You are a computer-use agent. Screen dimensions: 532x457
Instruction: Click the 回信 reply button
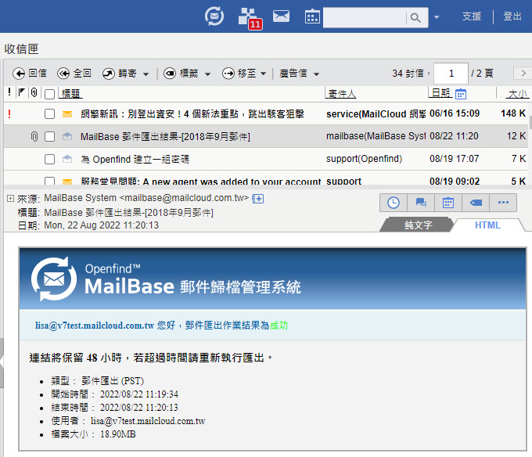(30, 74)
